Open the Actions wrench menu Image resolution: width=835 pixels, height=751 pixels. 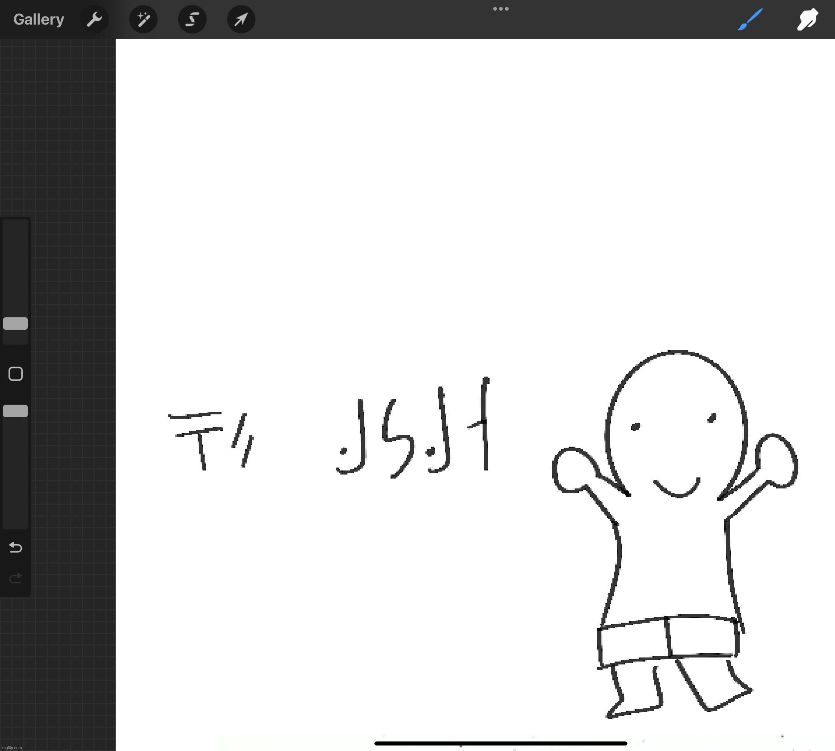click(x=95, y=19)
